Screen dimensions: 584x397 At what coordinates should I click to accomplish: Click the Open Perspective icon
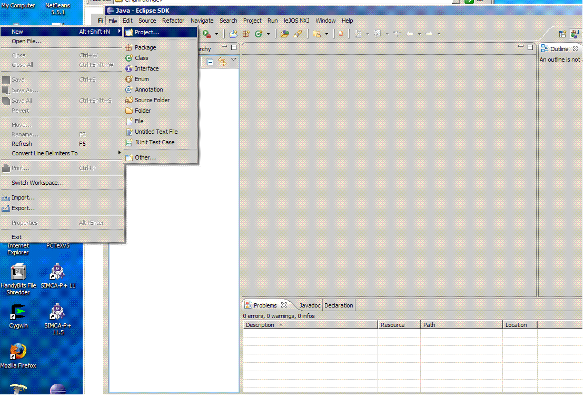click(562, 34)
